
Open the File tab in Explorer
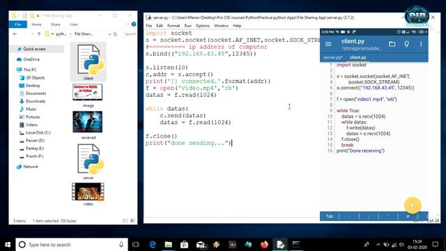(17, 24)
